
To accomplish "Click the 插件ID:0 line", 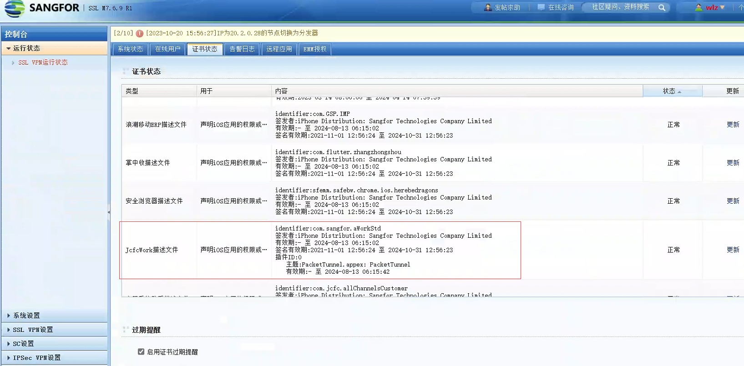I will click(x=288, y=257).
